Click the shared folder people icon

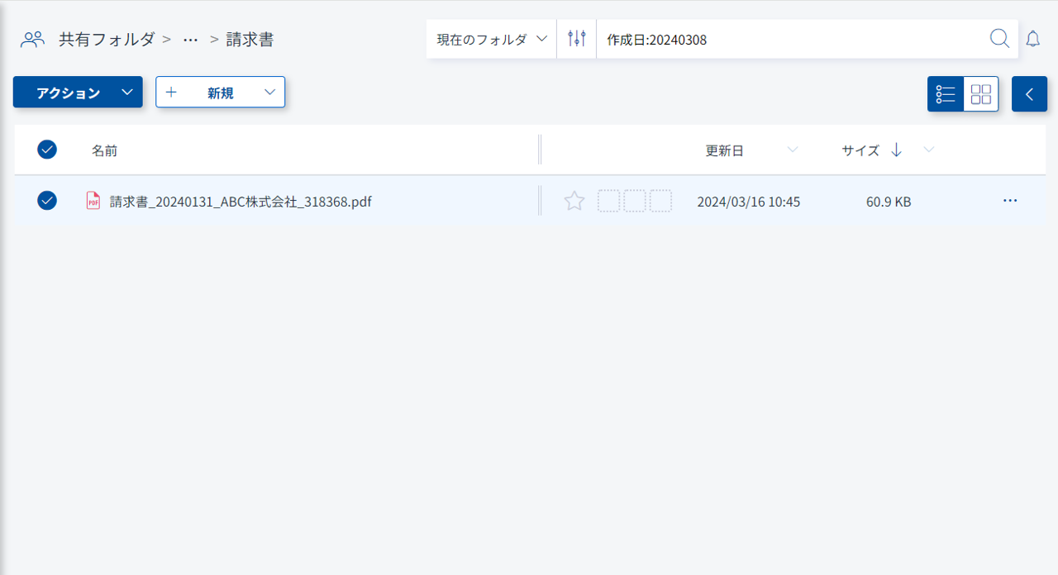pos(32,39)
